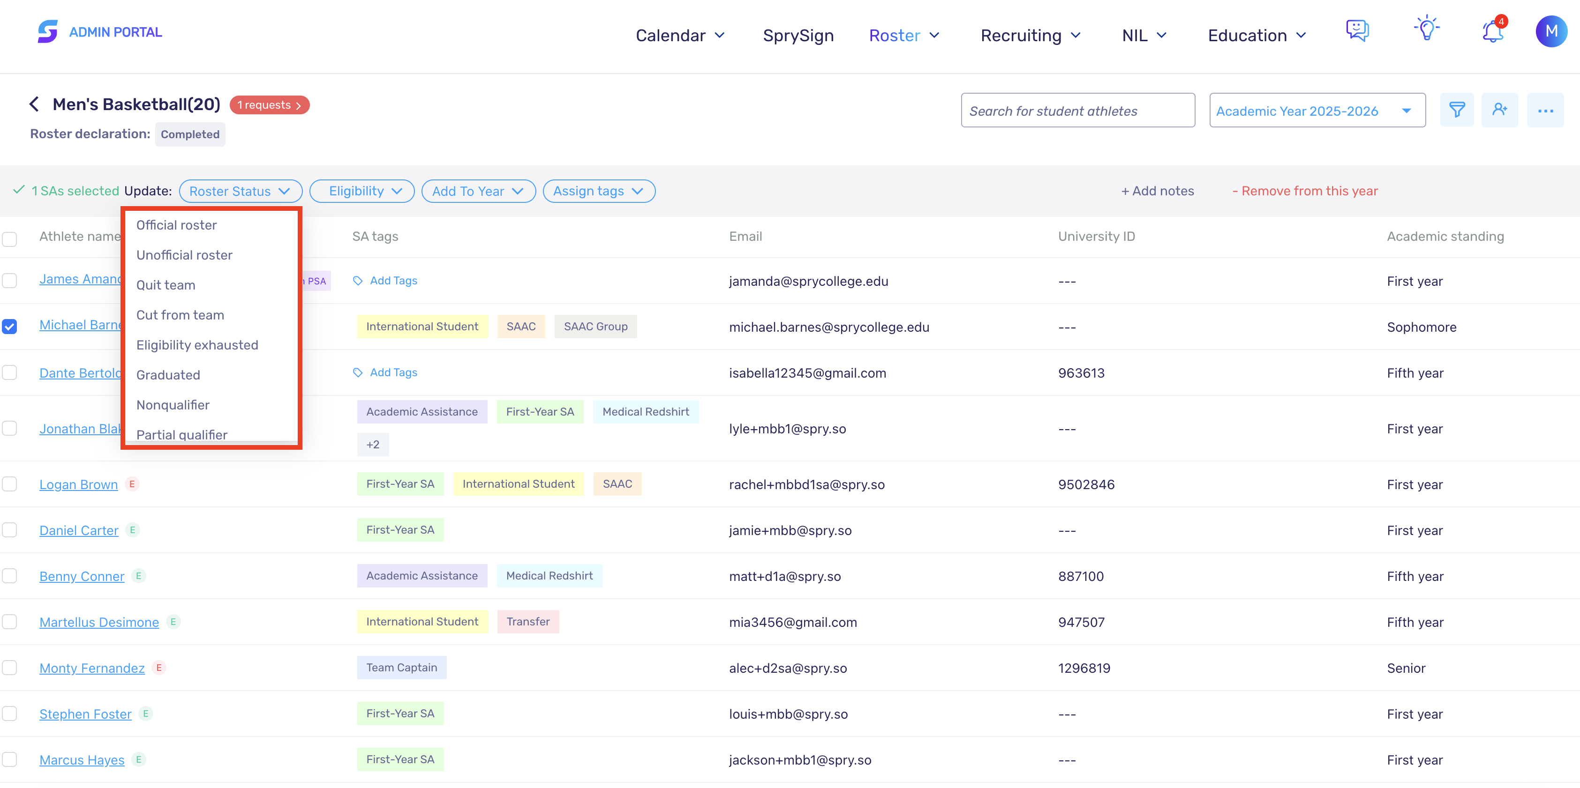
Task: Open the Assign tags dropdown
Action: coord(599,191)
